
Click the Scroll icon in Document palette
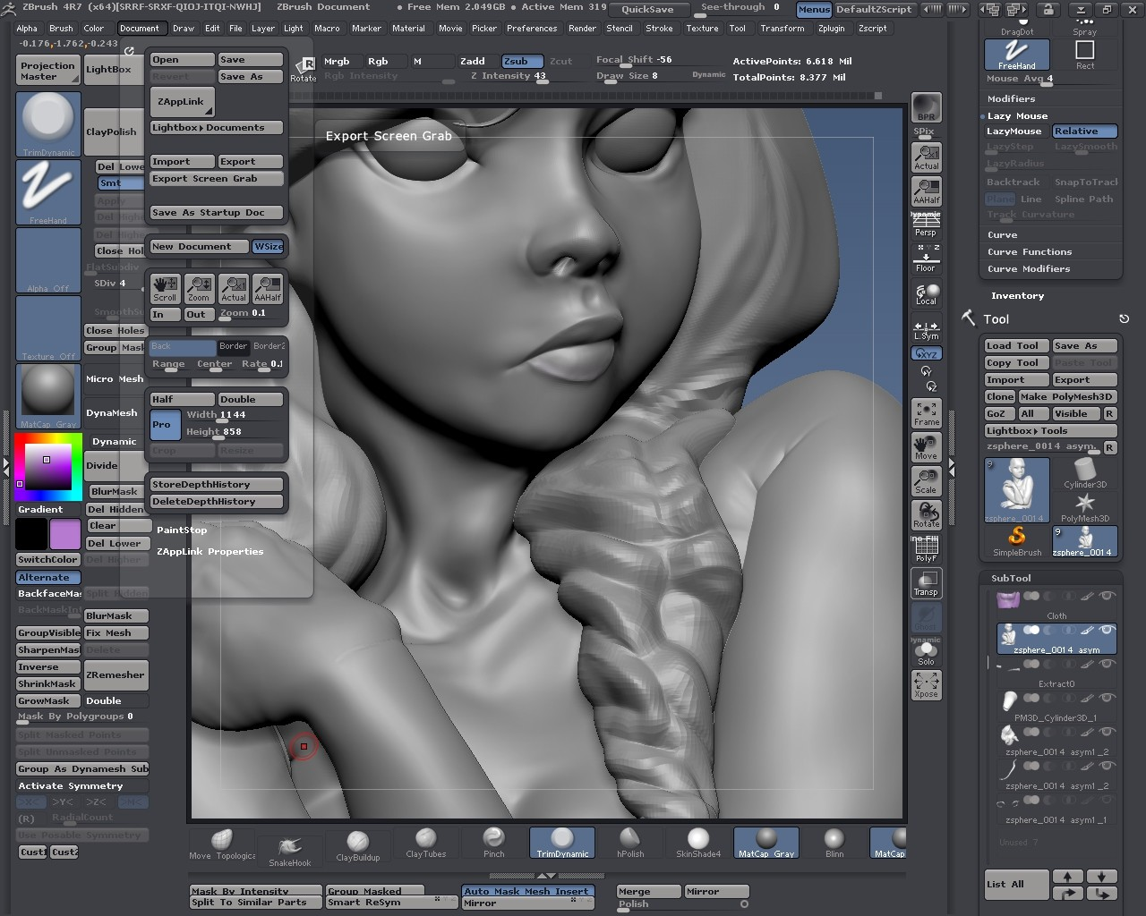tap(165, 288)
